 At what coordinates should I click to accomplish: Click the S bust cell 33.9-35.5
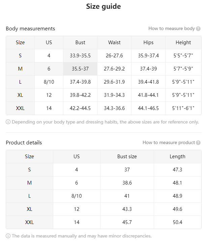click(80, 56)
